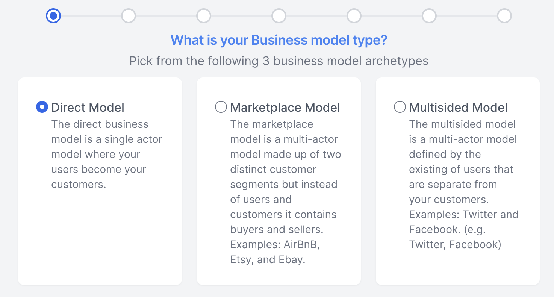The width and height of the screenshot is (554, 297).
Task: Select the Direct Model radio button
Action: (42, 107)
